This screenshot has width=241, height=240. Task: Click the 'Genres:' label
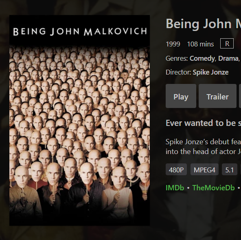[177, 58]
